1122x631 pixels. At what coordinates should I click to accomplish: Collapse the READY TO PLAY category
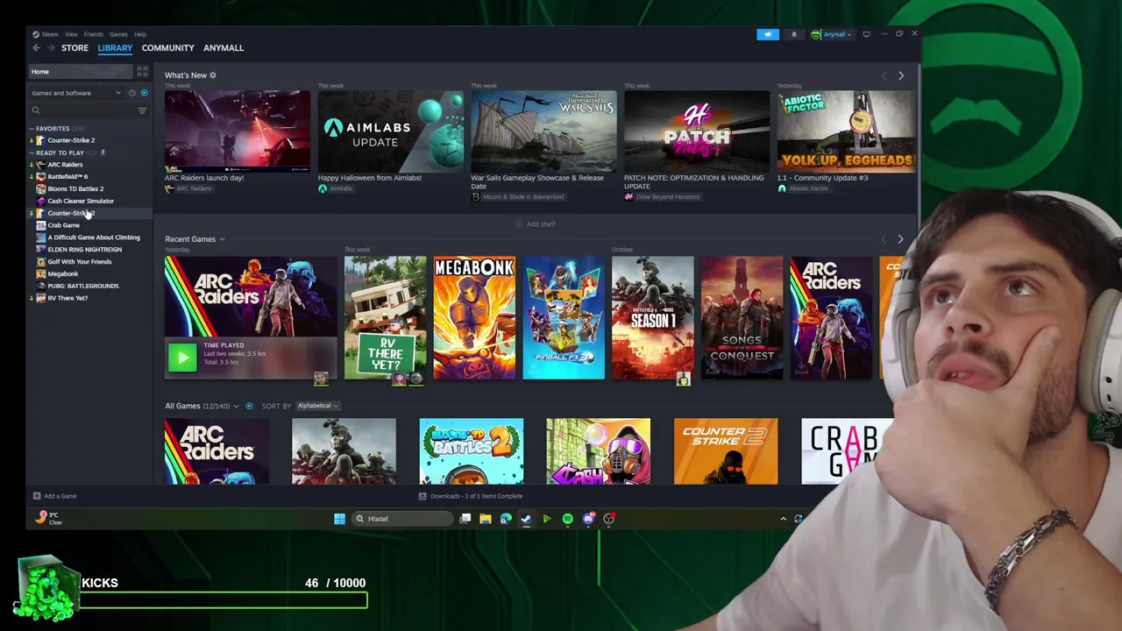click(32, 152)
